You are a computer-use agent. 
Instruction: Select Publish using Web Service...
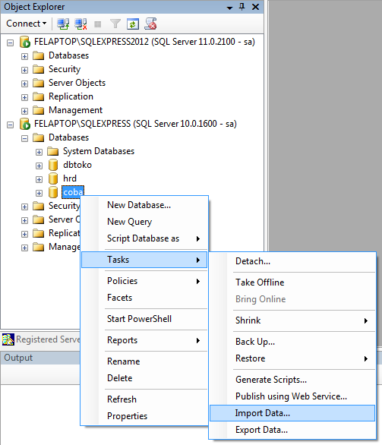(292, 396)
